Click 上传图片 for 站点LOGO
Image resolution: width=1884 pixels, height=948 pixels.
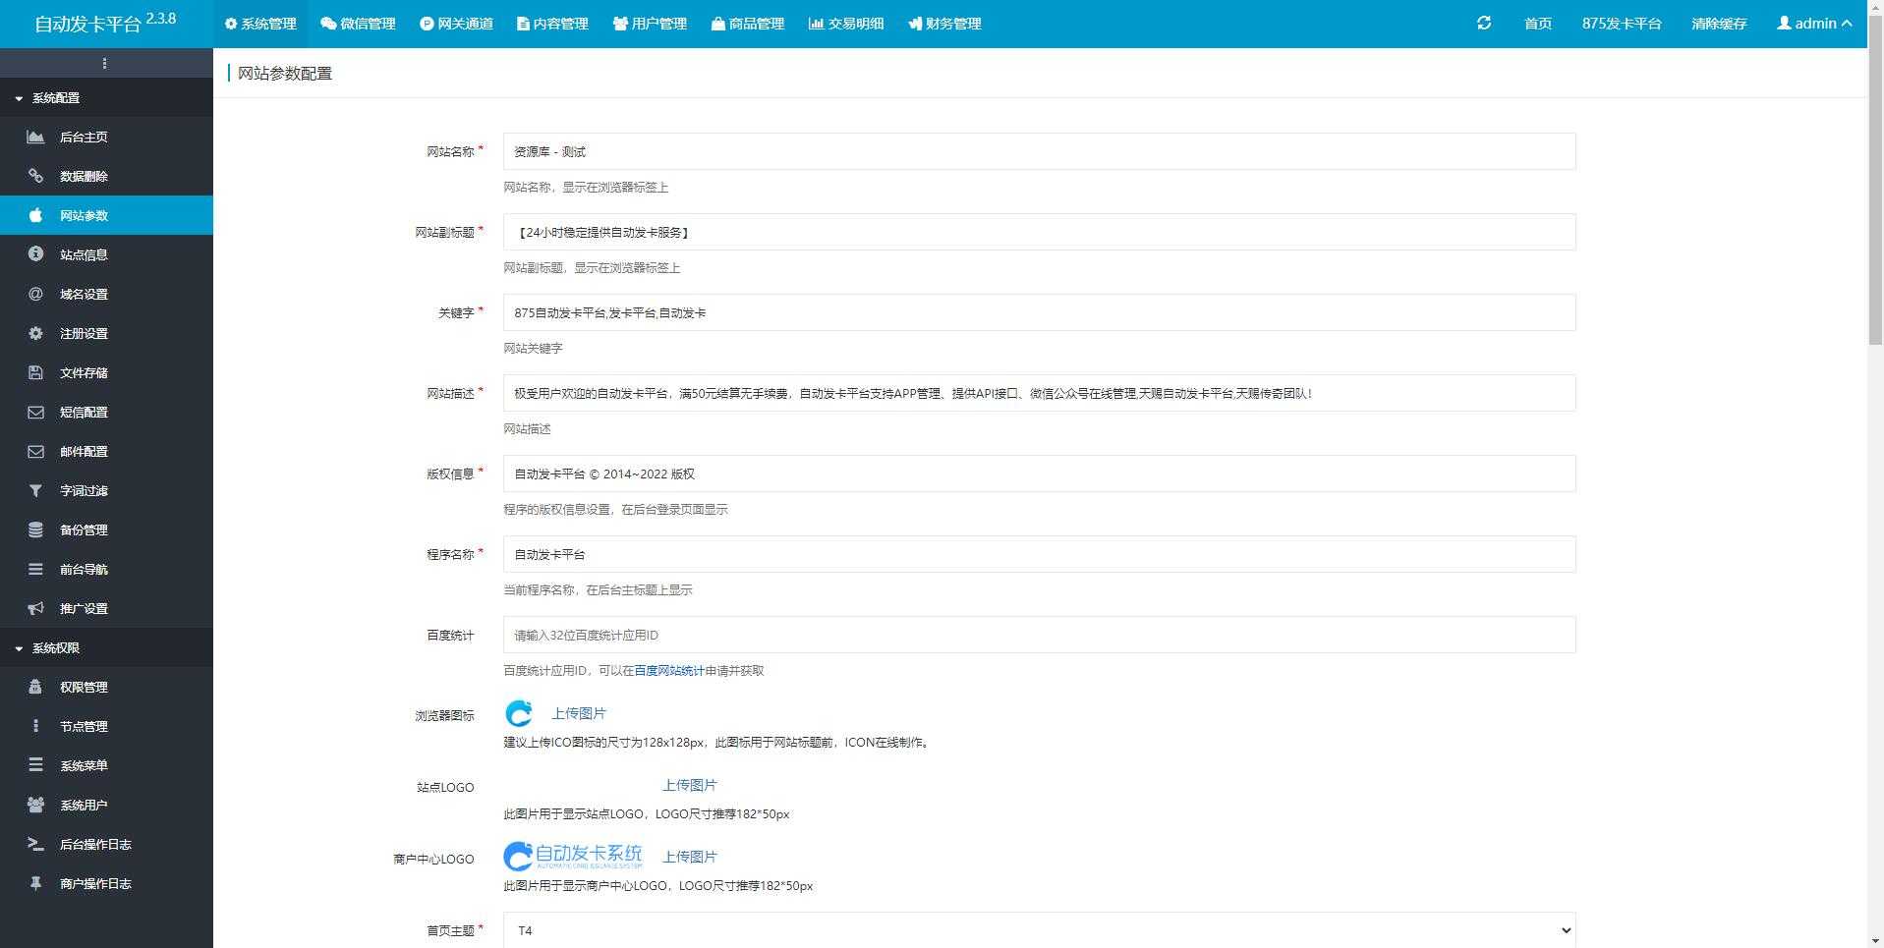(690, 785)
